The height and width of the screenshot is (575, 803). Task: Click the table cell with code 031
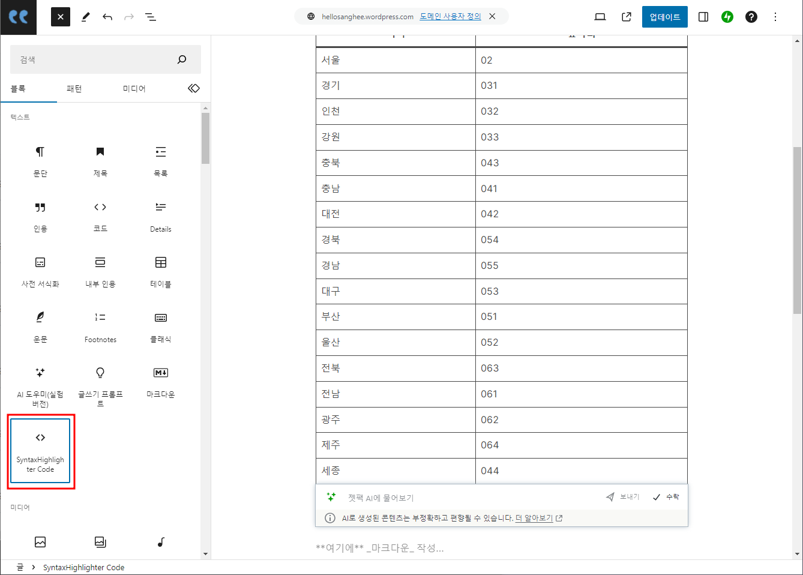(x=581, y=86)
